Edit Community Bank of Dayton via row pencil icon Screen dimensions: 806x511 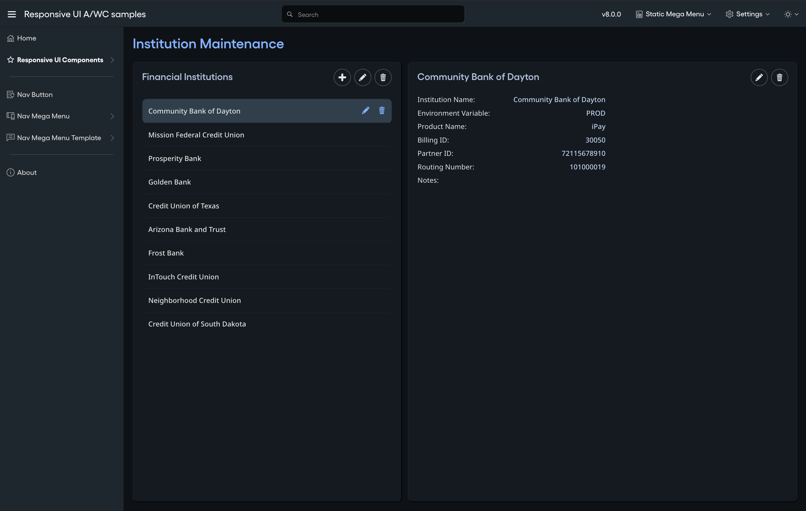[366, 111]
